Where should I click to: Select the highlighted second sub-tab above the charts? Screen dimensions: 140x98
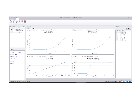click(x=32, y=29)
